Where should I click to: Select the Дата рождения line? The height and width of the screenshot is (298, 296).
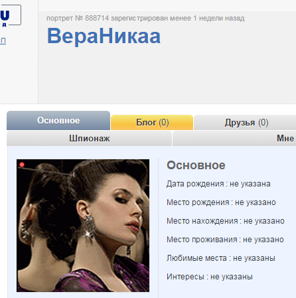pyautogui.click(x=218, y=184)
